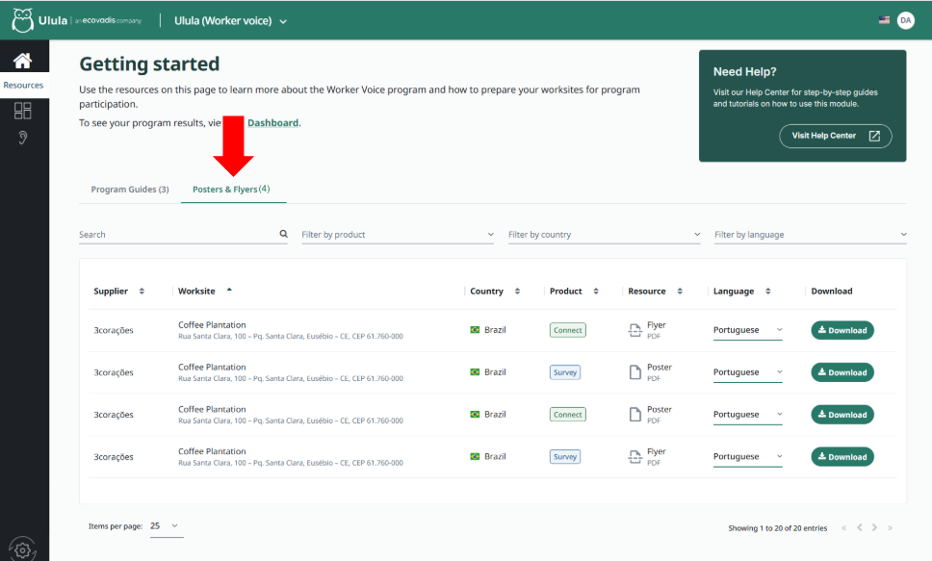
Task: Sort table by Product column
Action: [x=596, y=292]
